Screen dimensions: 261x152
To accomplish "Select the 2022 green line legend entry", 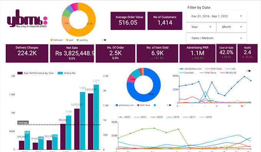I will [124, 117].
